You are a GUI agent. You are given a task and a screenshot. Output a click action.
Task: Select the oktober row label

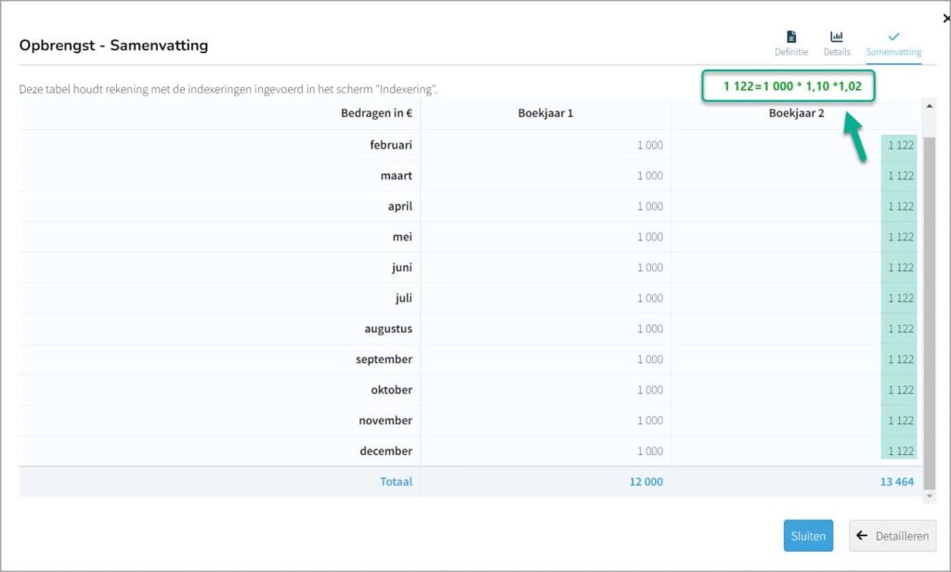[391, 390]
